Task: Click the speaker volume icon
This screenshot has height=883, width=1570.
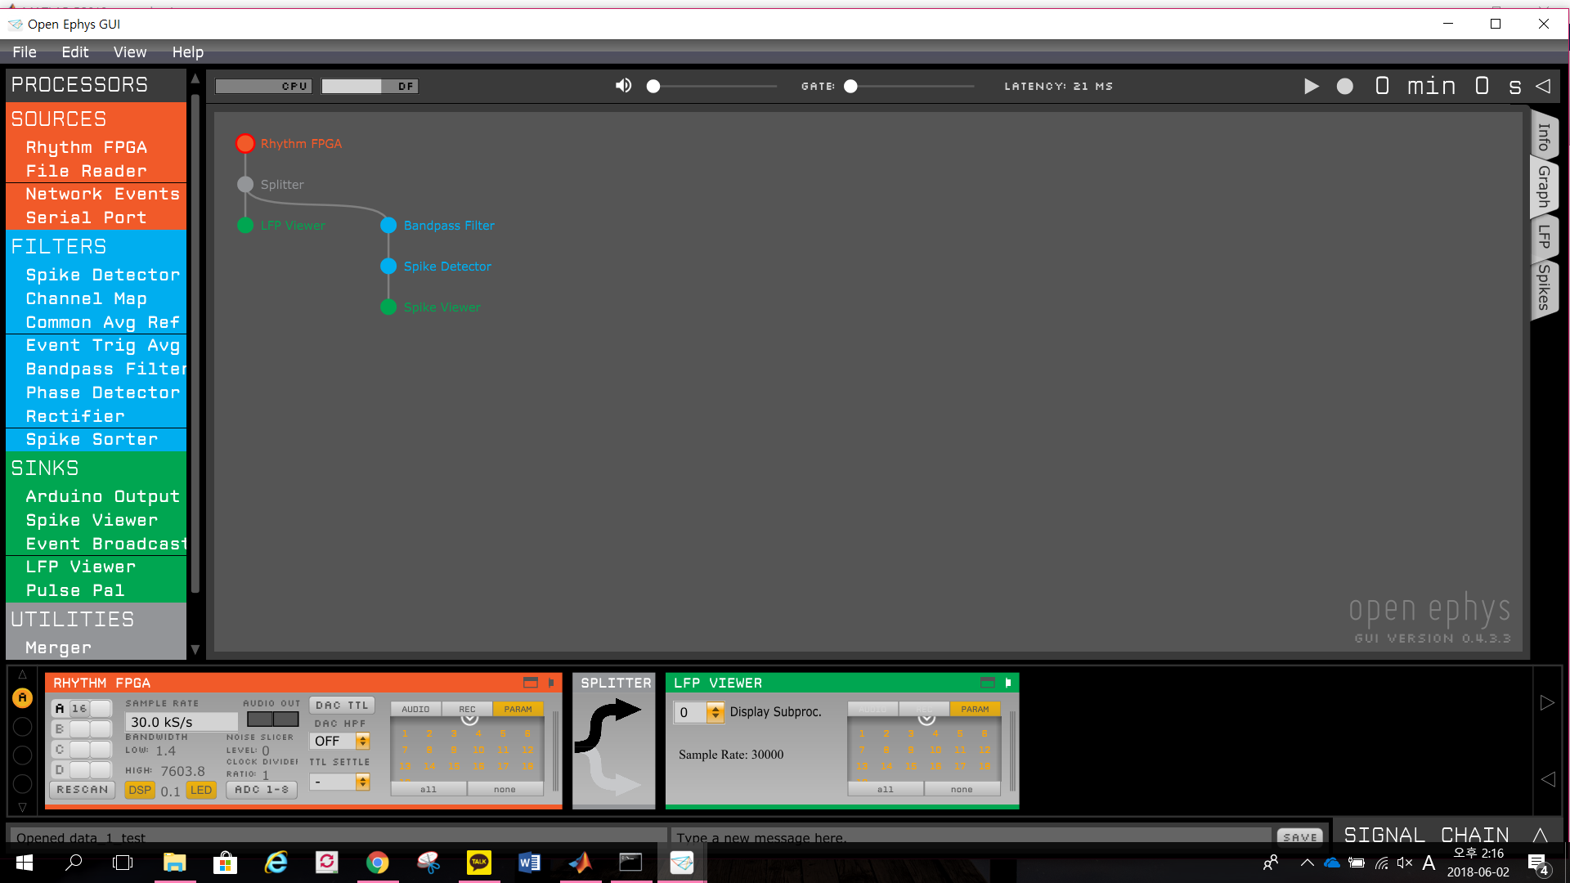Action: [623, 85]
